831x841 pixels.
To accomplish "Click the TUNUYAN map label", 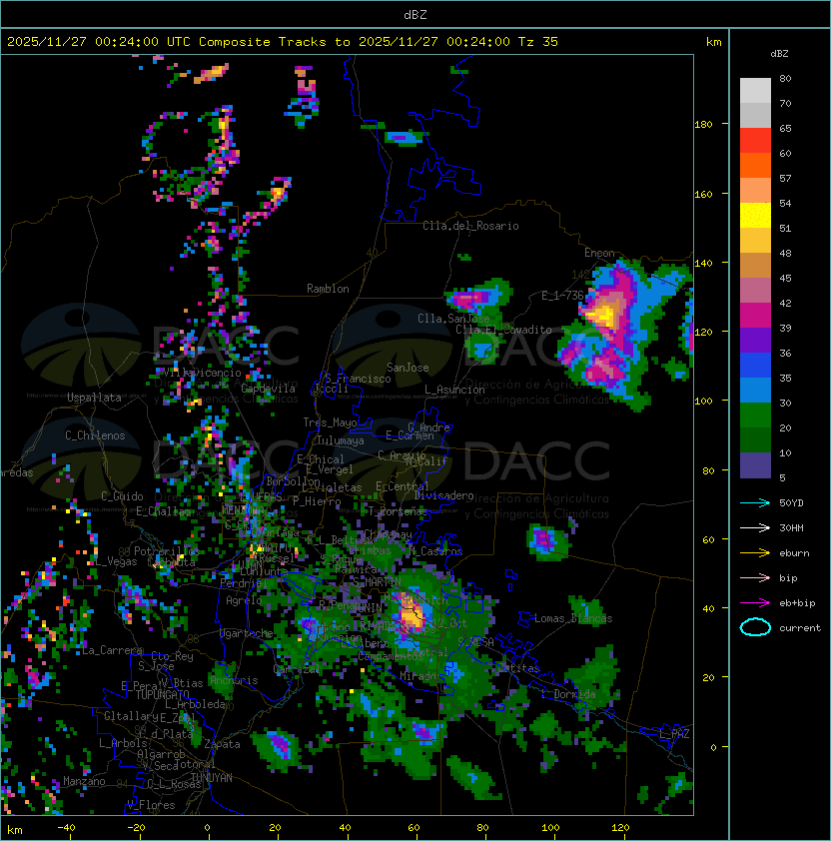I will click(x=212, y=778).
